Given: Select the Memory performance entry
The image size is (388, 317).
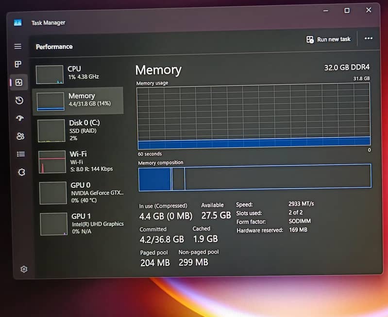Looking at the screenshot, I should [78, 100].
